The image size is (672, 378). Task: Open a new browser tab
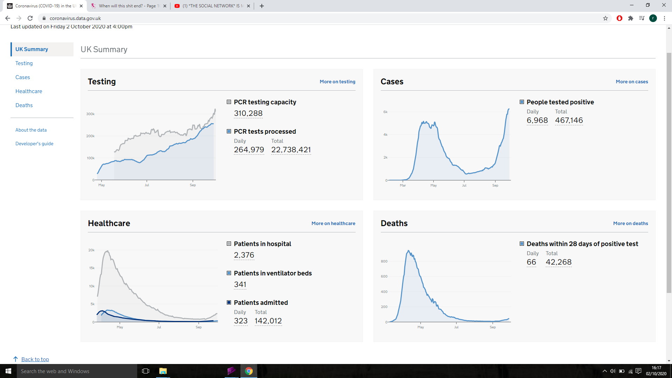click(262, 6)
